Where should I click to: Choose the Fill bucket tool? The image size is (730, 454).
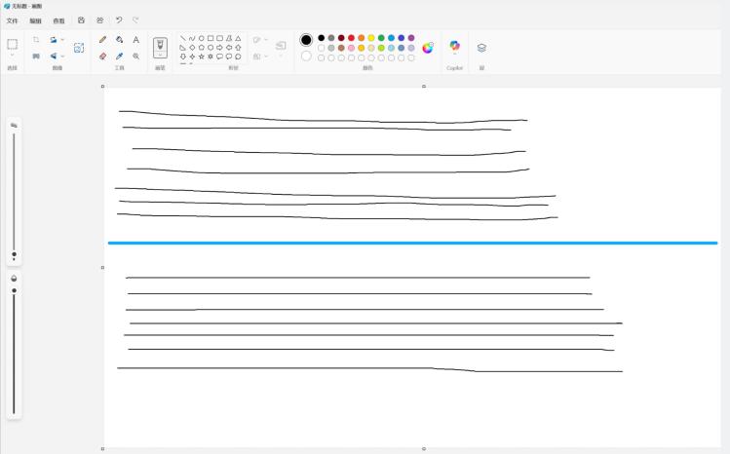point(119,40)
